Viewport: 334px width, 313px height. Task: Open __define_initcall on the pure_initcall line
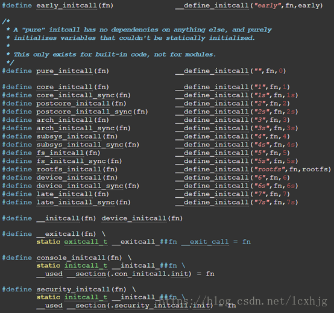[x=212, y=71]
